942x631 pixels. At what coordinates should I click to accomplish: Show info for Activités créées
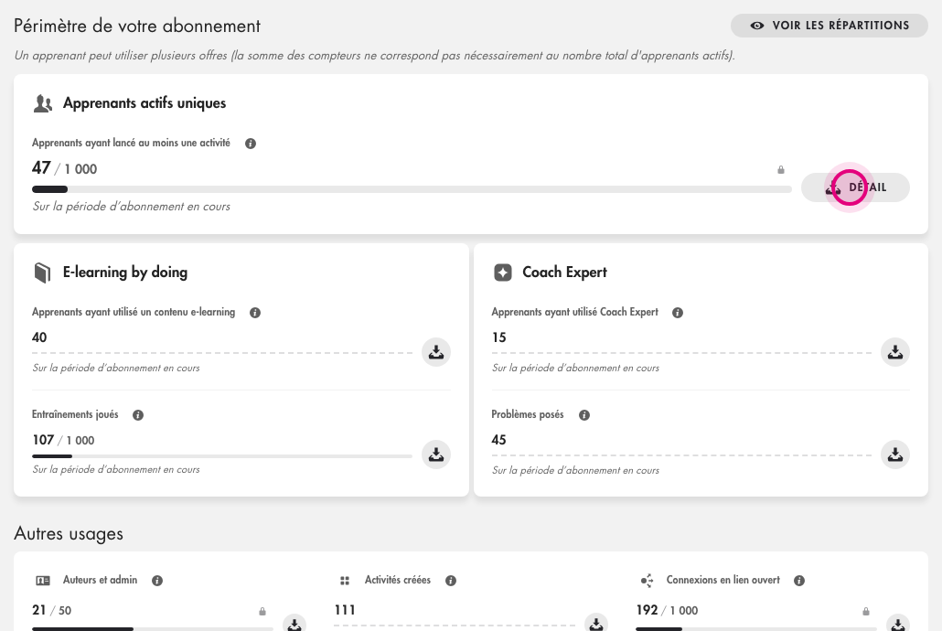[451, 581]
